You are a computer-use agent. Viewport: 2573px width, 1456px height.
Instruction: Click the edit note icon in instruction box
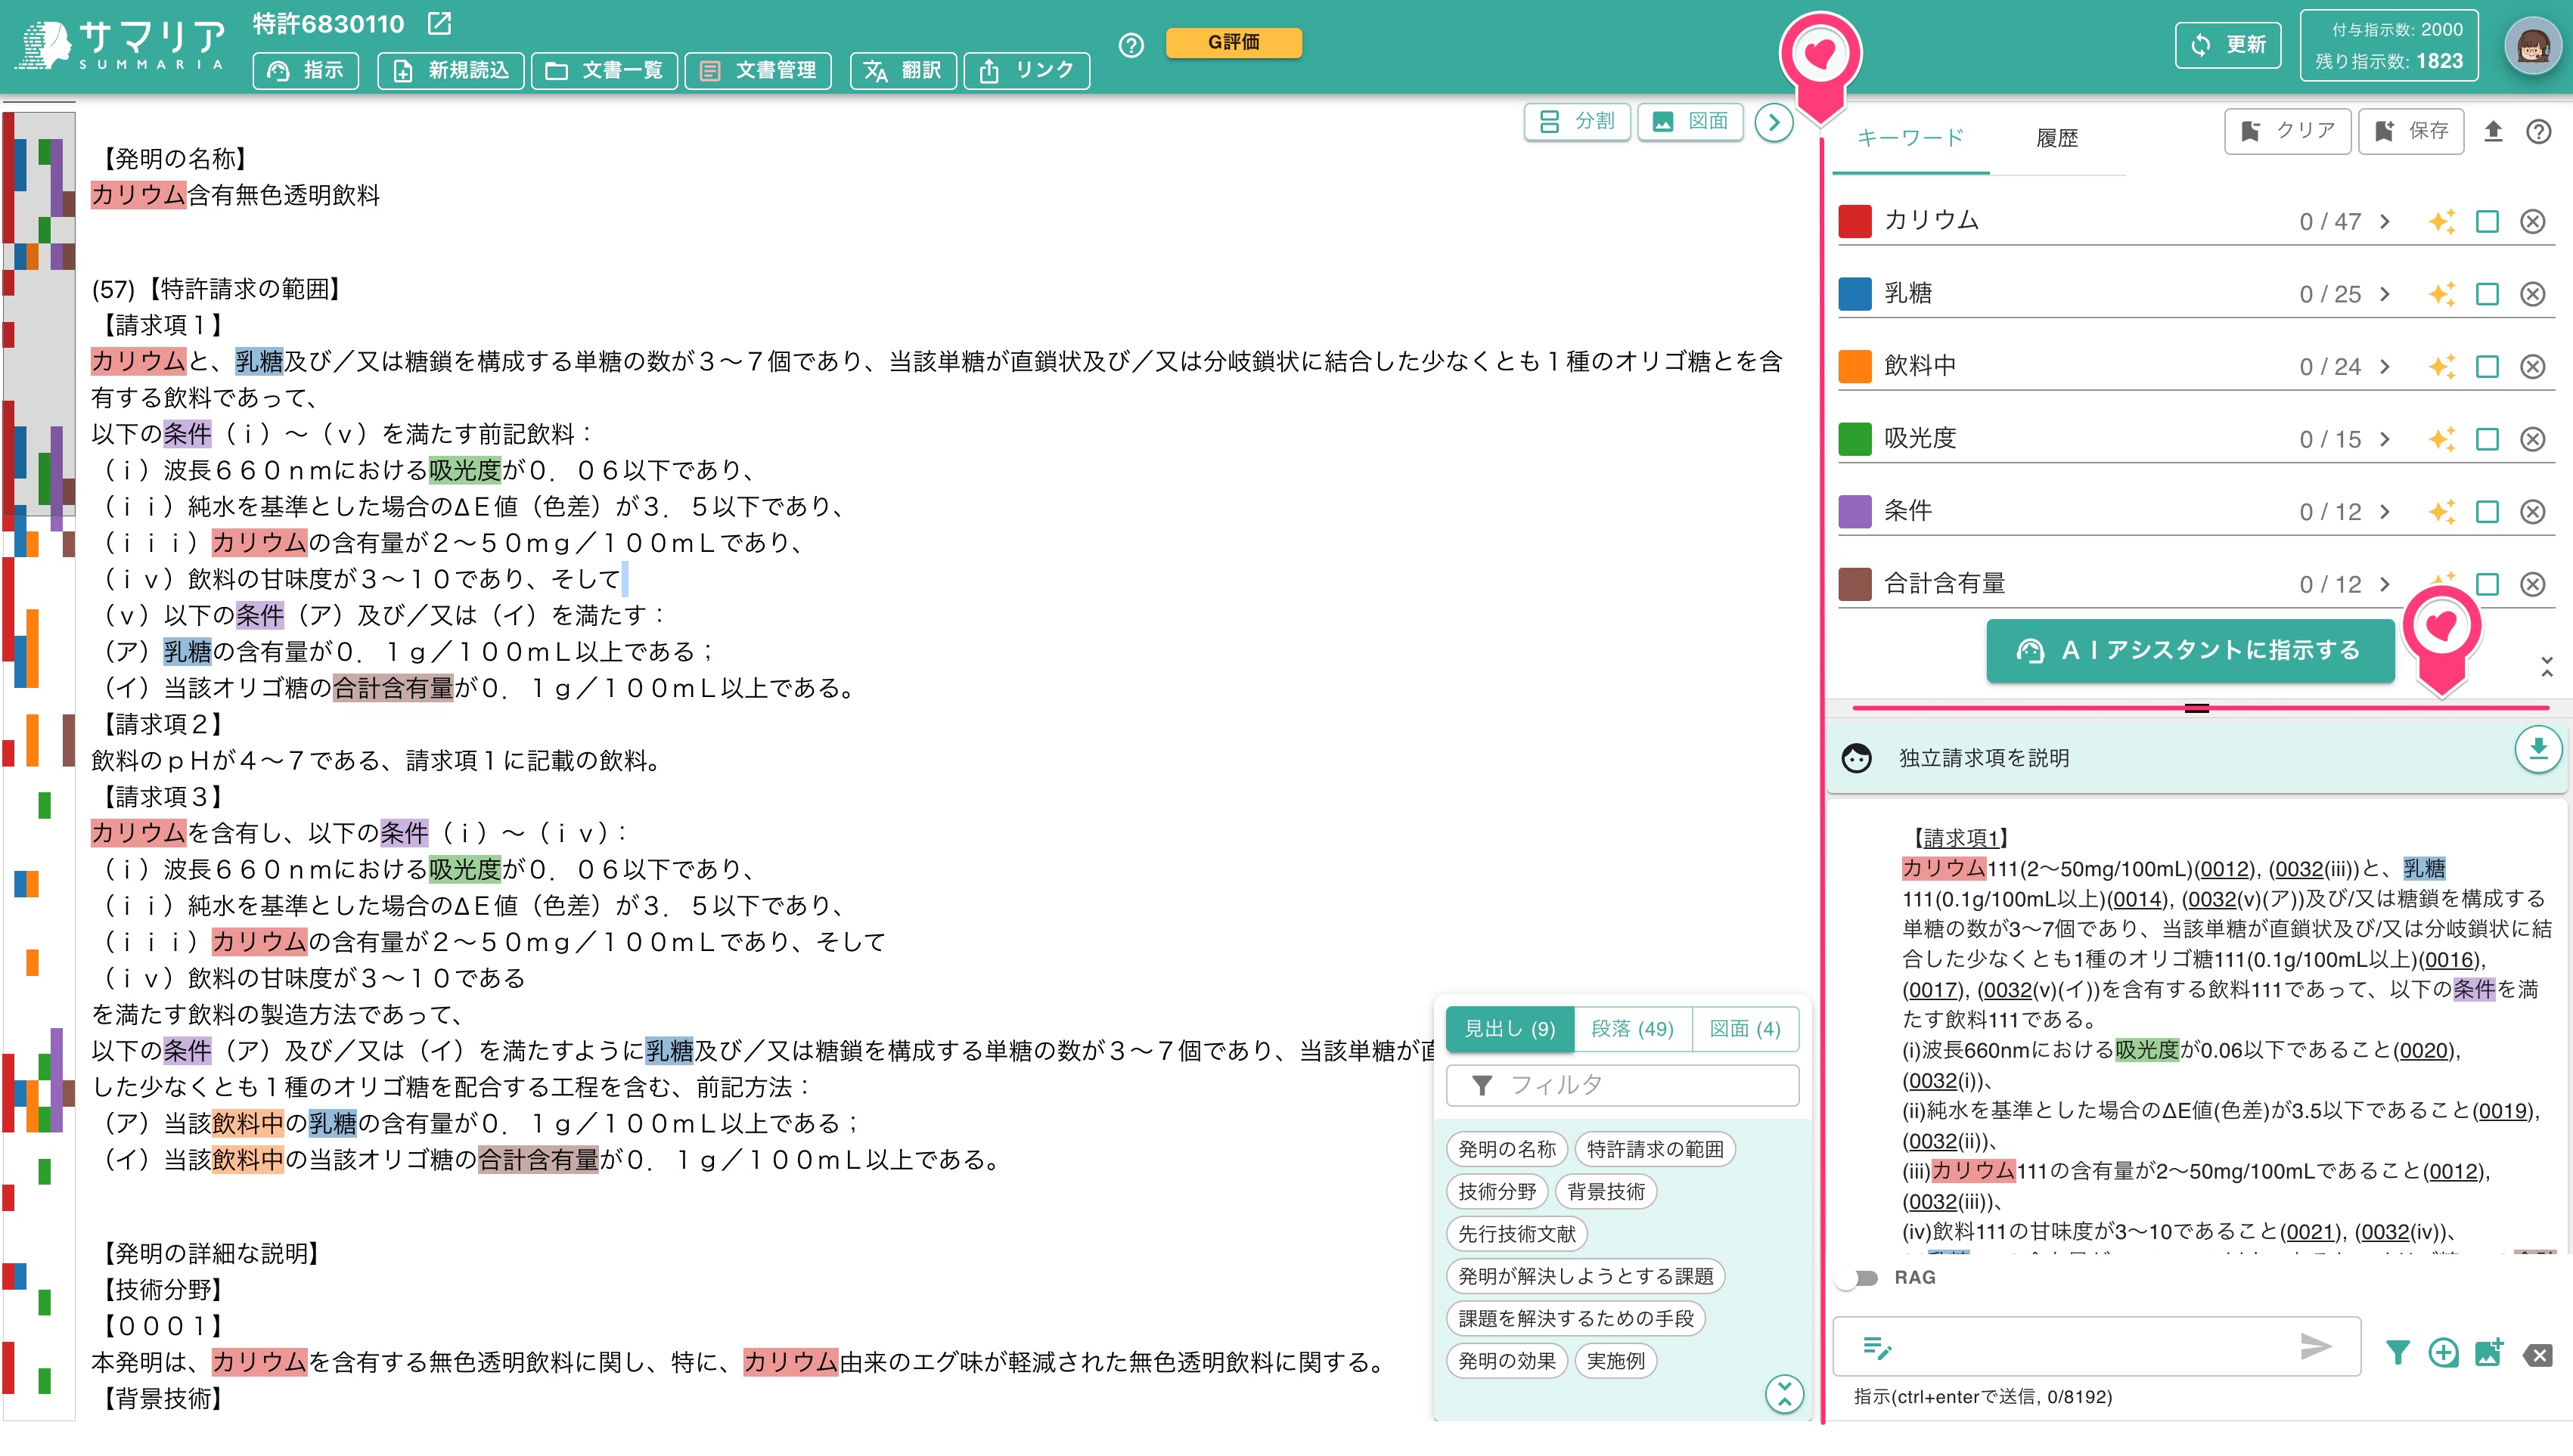(1876, 1348)
